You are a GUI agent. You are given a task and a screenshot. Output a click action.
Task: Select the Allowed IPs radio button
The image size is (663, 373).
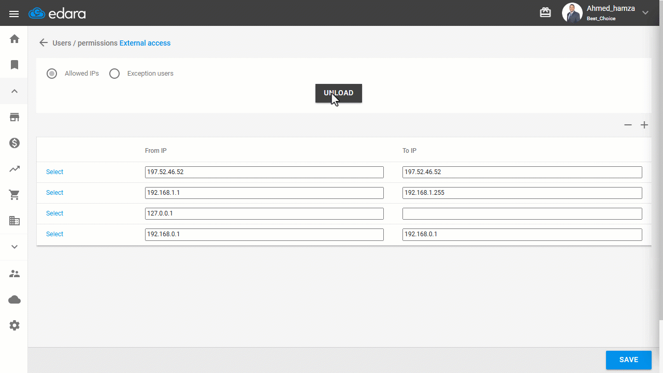pyautogui.click(x=52, y=74)
